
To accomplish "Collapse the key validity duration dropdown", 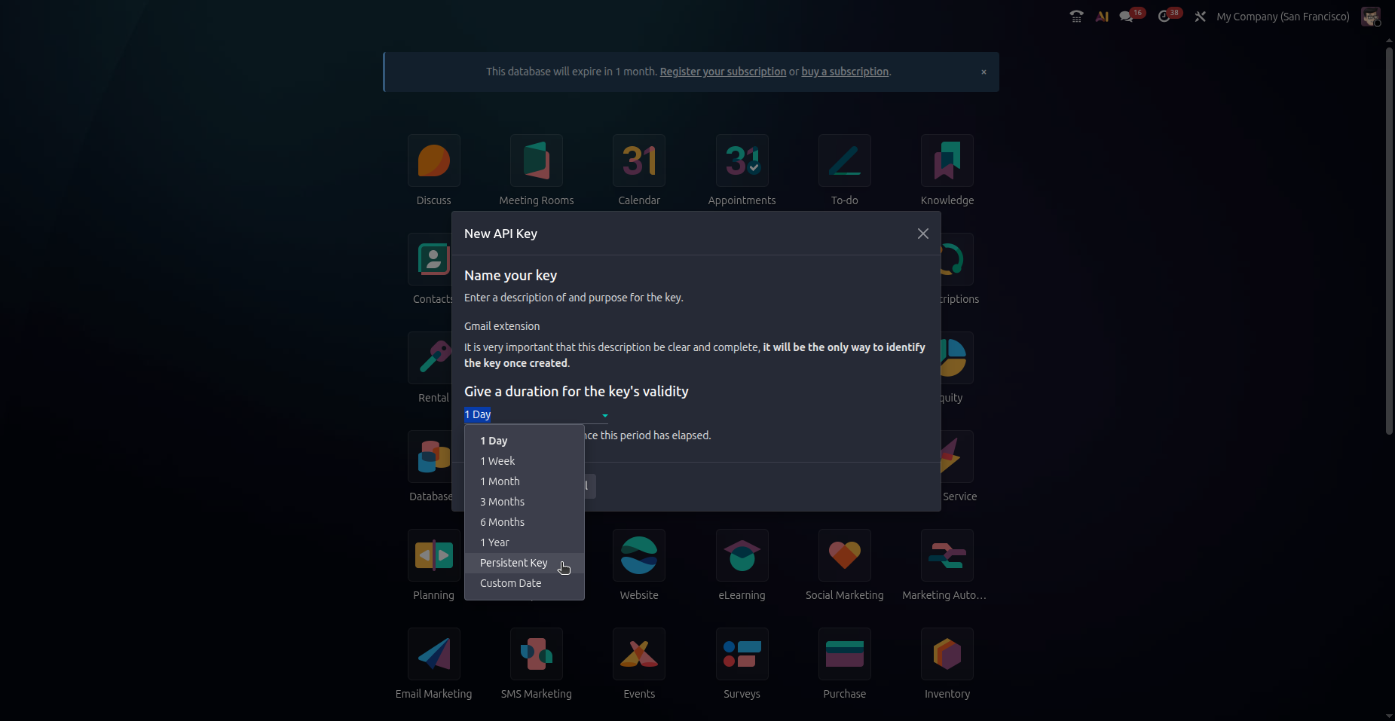I will click(604, 415).
